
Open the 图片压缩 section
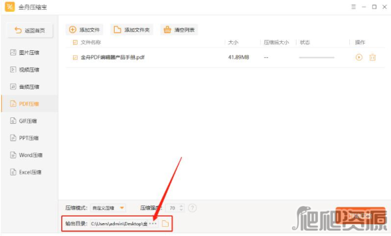25,52
